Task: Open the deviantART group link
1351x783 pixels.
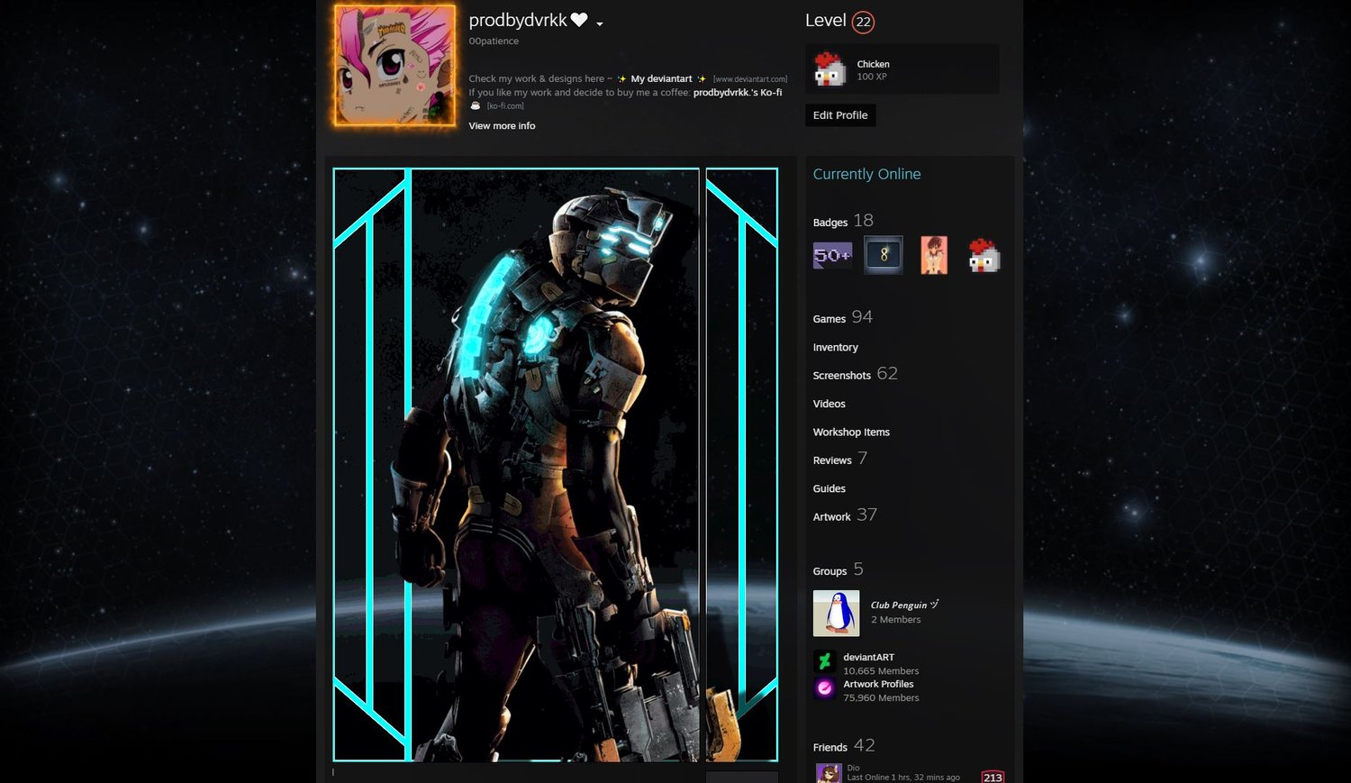Action: point(868,657)
